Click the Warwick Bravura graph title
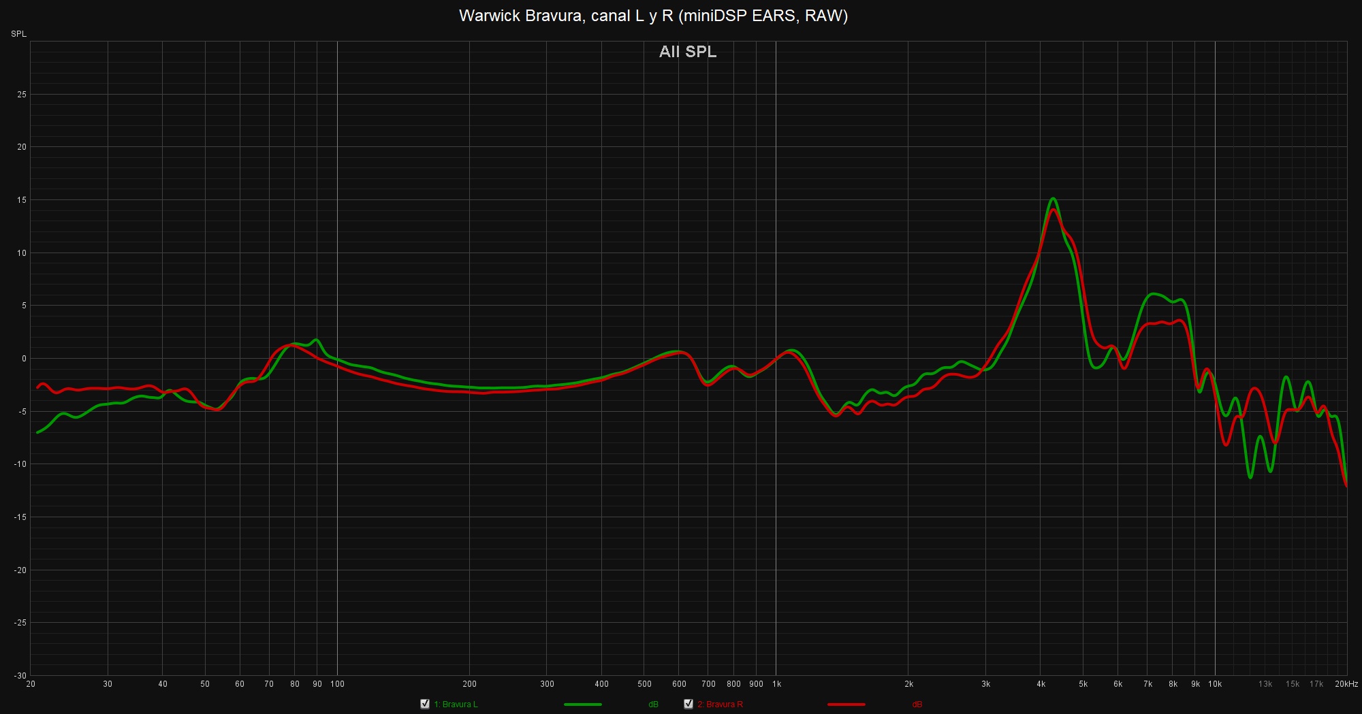 coord(653,16)
